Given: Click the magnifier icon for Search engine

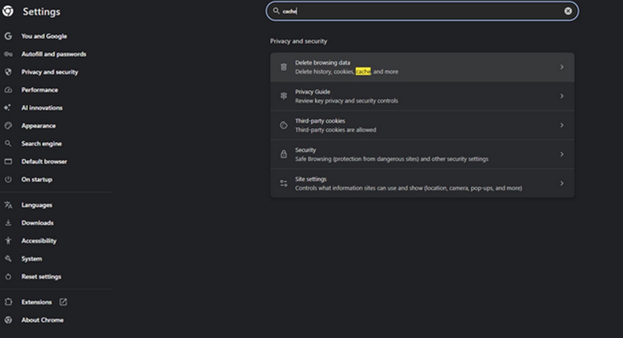Looking at the screenshot, I should click(8, 144).
